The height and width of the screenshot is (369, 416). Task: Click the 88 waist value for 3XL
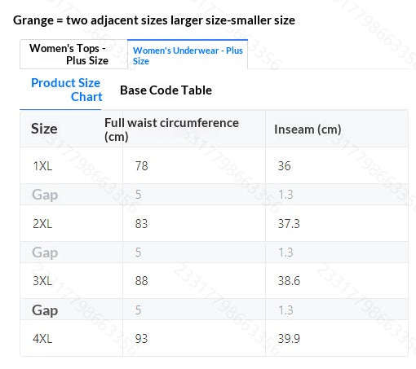tap(142, 280)
